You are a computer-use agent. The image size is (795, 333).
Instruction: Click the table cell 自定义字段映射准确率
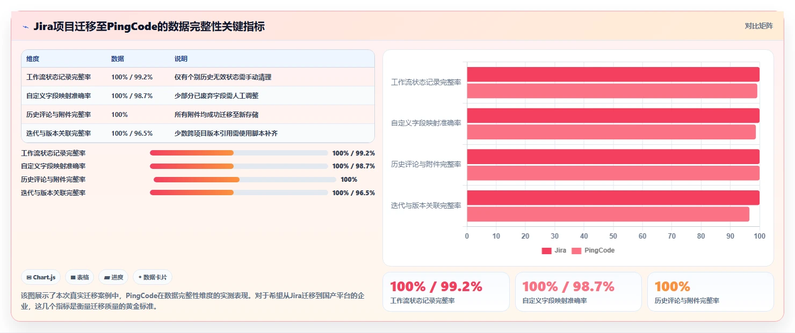(59, 96)
